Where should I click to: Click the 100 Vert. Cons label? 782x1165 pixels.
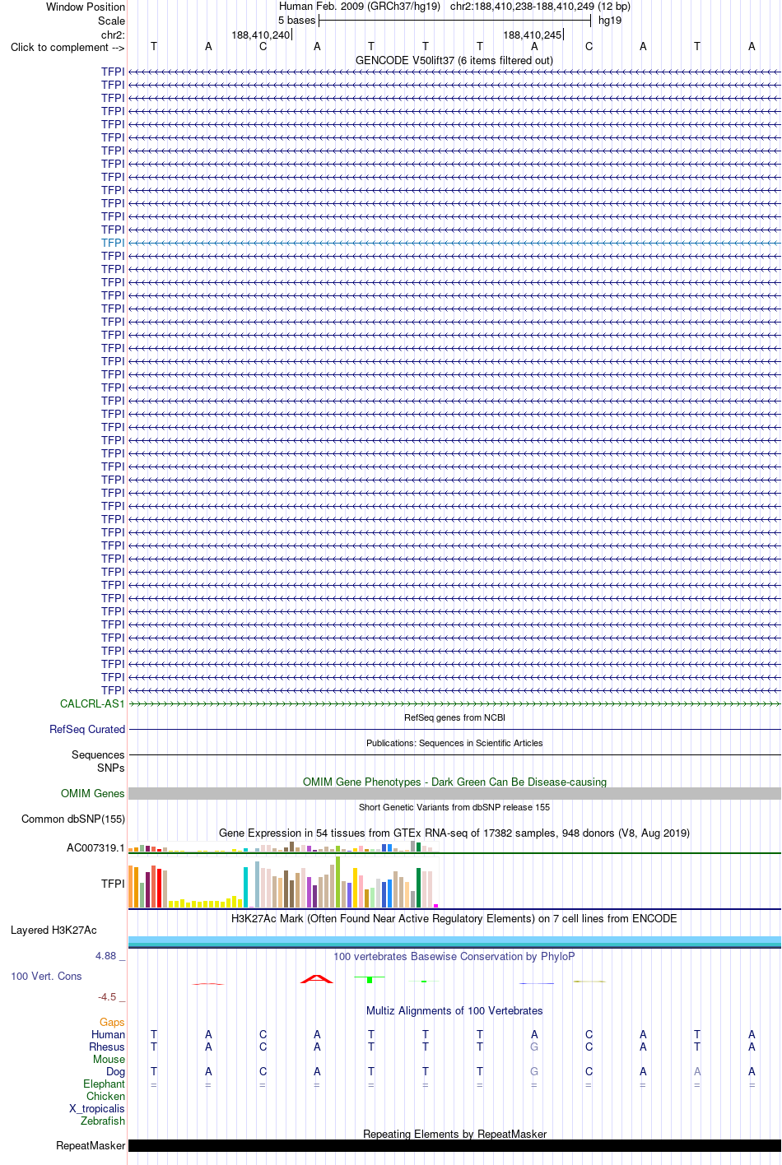[x=46, y=976]
